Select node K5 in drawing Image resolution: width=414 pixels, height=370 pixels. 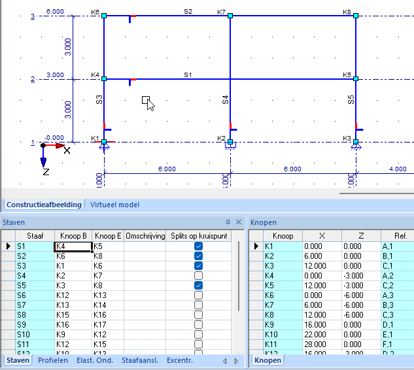coord(356,78)
